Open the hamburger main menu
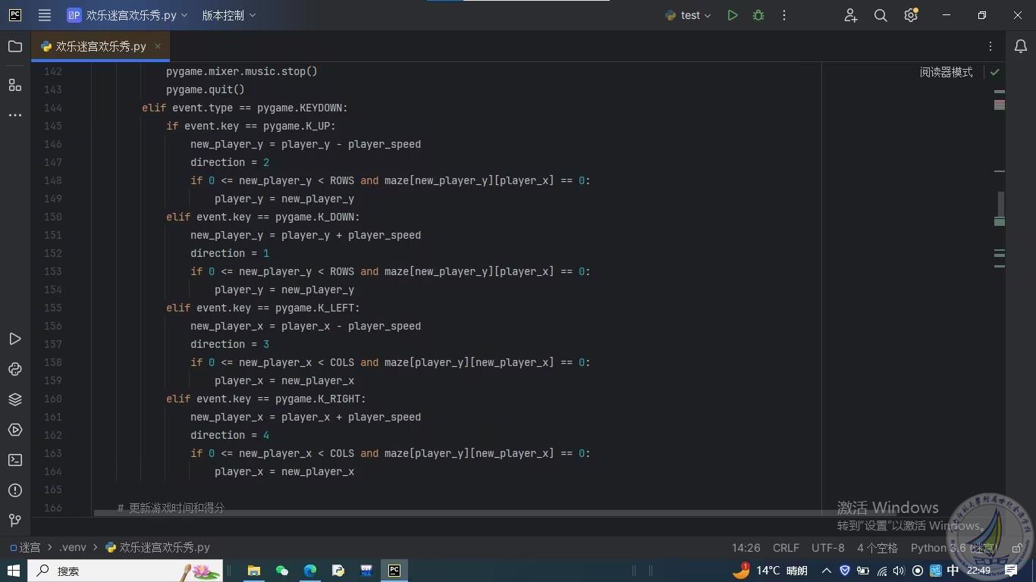The image size is (1036, 582). (45, 15)
